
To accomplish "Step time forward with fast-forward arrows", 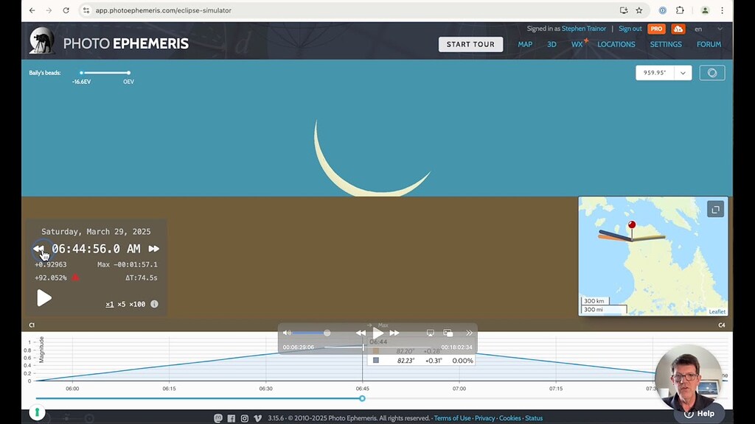I will tap(153, 249).
